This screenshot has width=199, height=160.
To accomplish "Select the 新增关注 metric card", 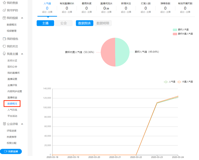I will tap(126, 8).
